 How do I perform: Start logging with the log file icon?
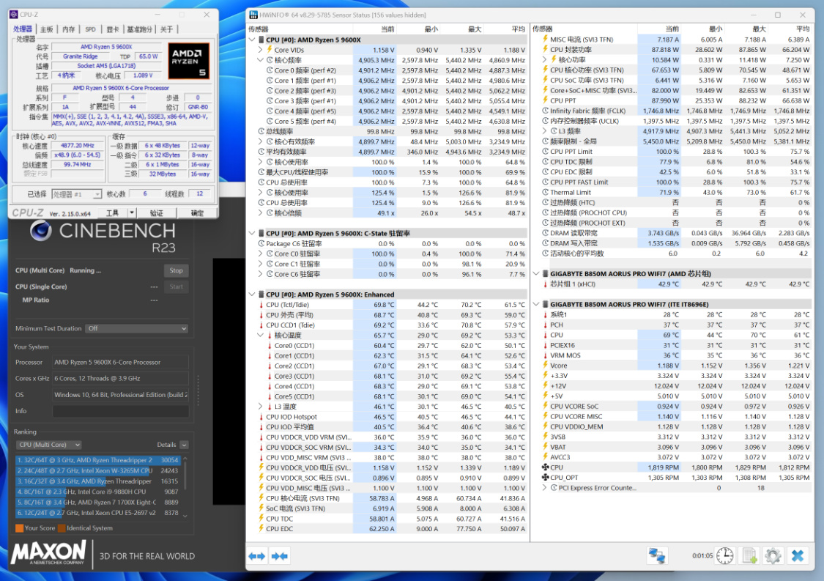pos(749,555)
